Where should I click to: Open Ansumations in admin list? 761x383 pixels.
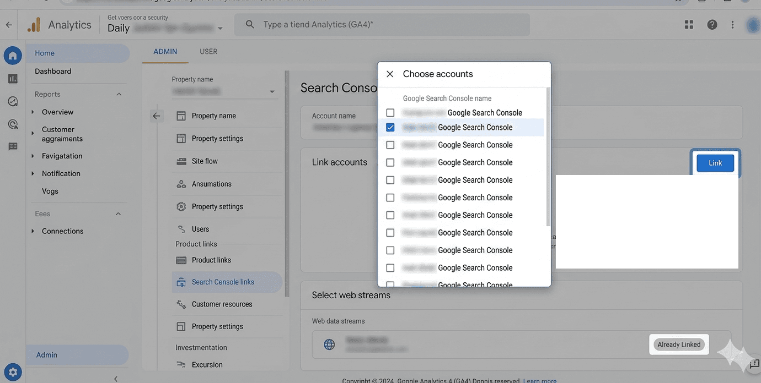click(x=212, y=184)
